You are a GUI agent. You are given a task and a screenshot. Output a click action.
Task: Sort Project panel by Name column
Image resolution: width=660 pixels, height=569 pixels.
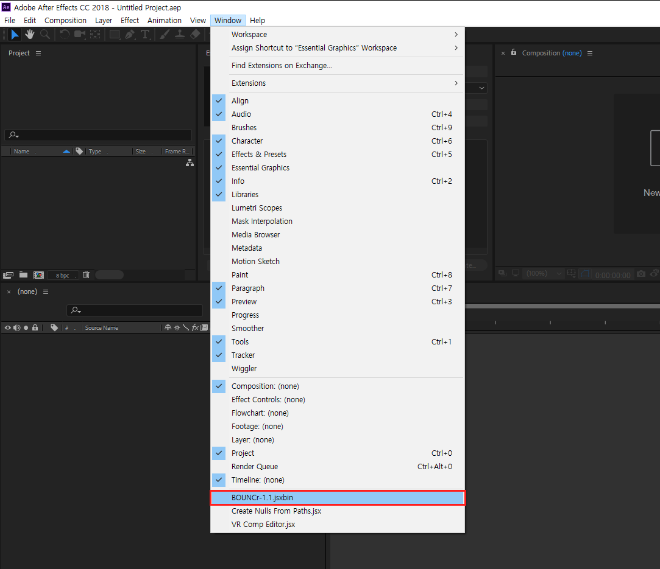(22, 152)
